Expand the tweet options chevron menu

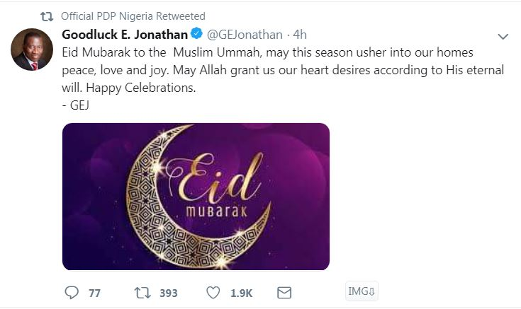(x=503, y=37)
